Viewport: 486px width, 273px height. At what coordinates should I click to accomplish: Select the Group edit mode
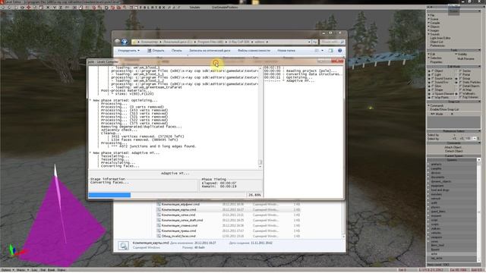(x=464, y=78)
